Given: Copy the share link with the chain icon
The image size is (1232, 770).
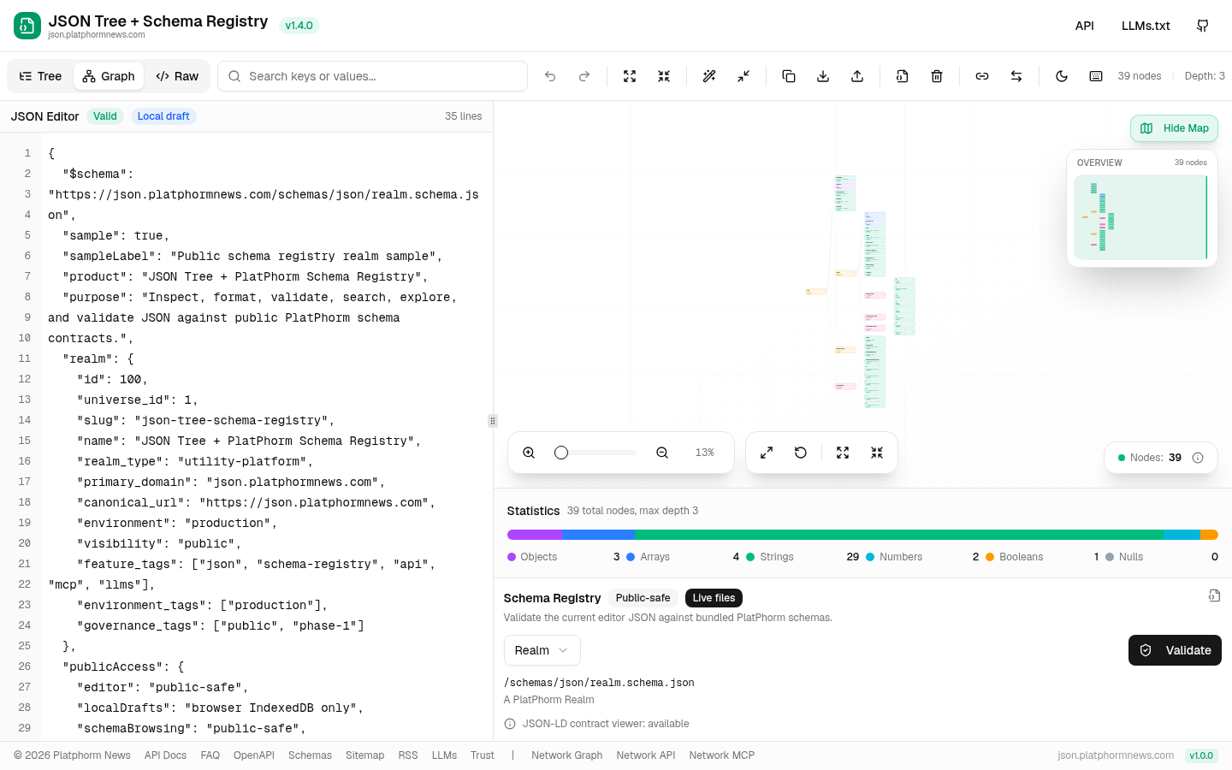Looking at the screenshot, I should (x=982, y=76).
